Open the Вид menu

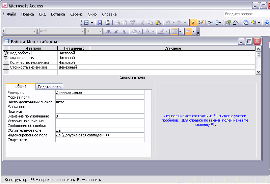point(43,14)
